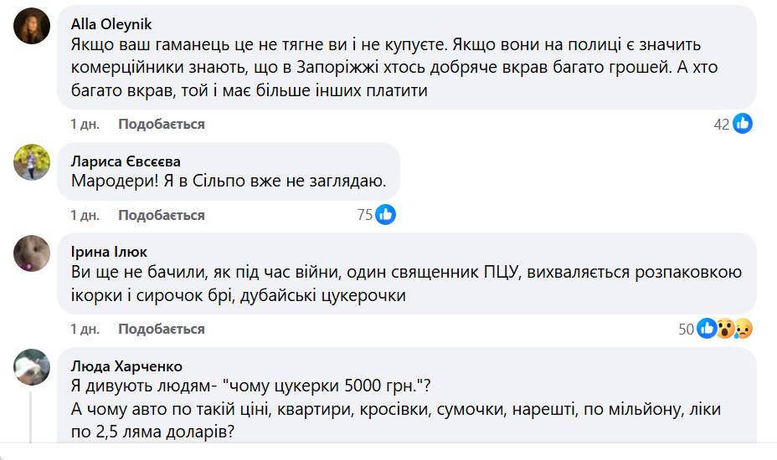Open the 1 дн. timestamp under Лариса Євсєєва's comment

pos(85,215)
